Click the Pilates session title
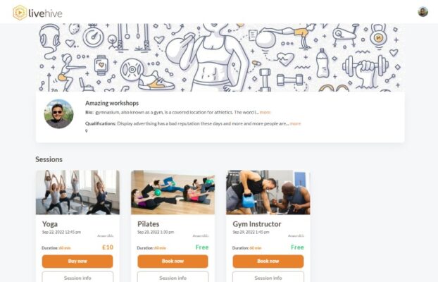438x282 pixels. coord(149,224)
